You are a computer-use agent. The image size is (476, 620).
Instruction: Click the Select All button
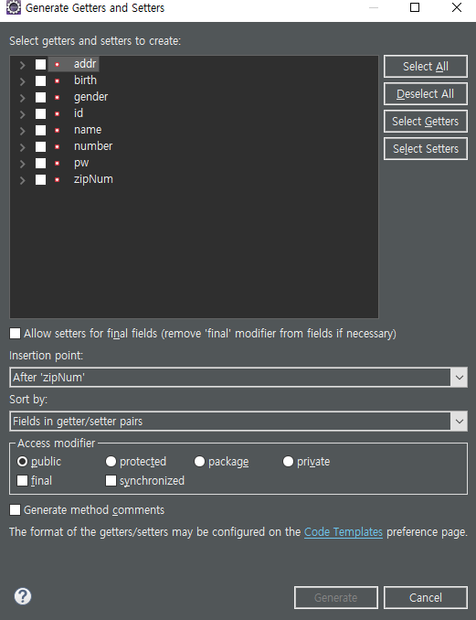(426, 67)
